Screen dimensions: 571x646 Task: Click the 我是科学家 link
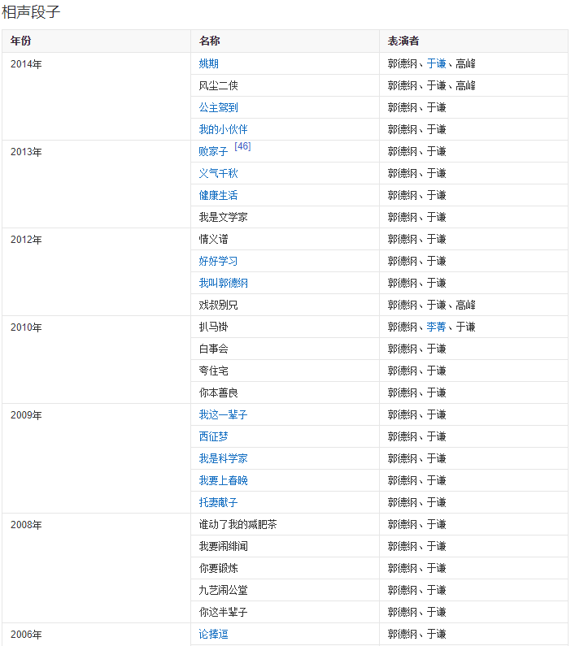click(223, 458)
